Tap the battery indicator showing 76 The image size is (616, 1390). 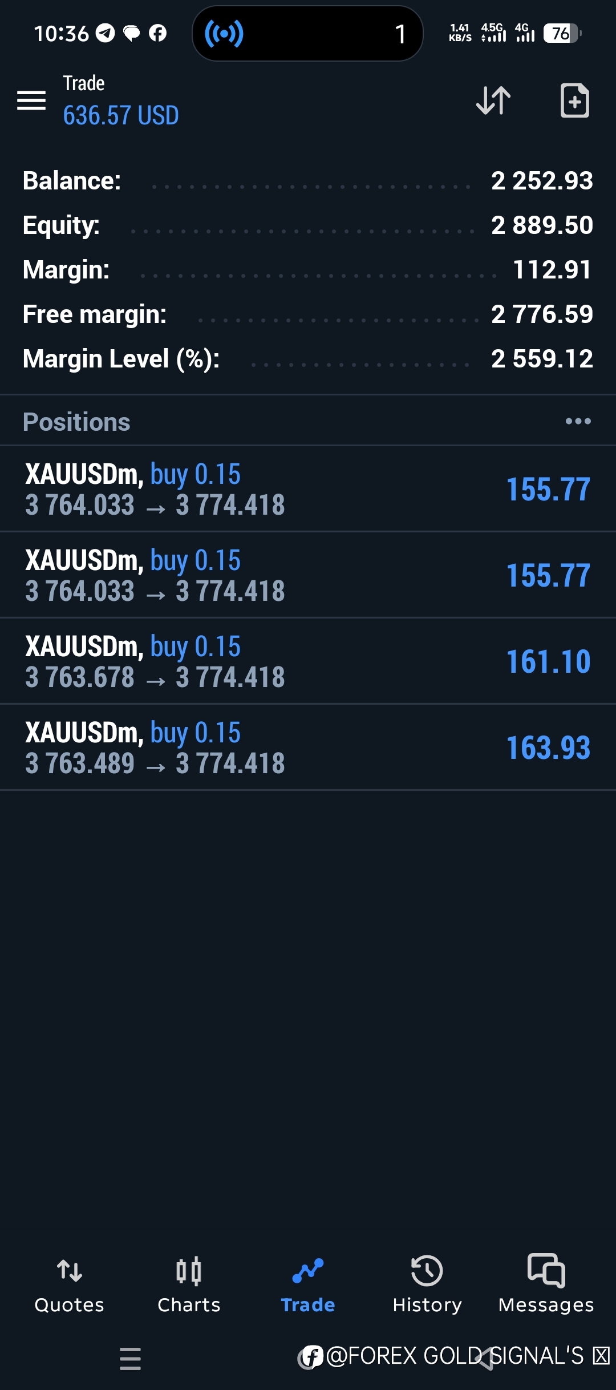[x=562, y=34]
